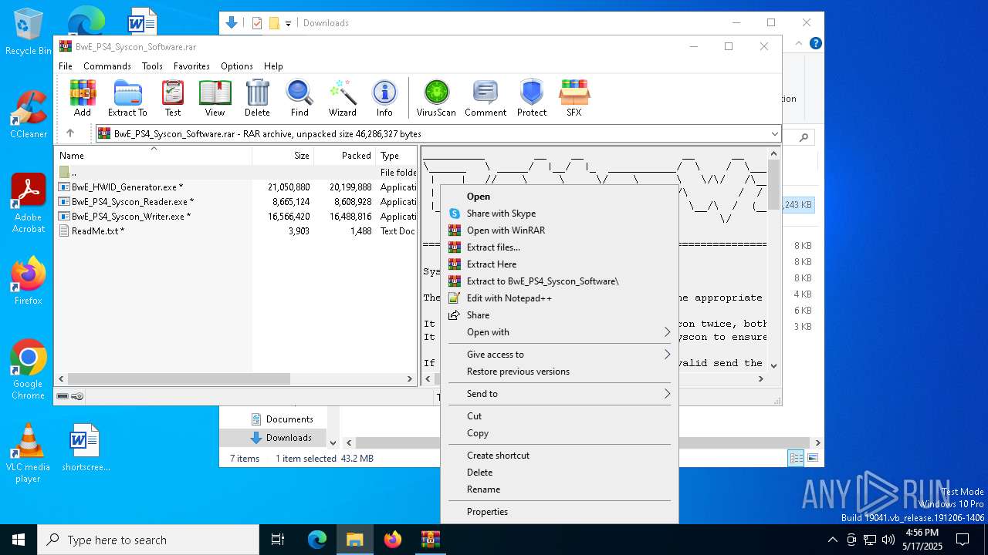The image size is (988, 555).
Task: Open the Wizard tool
Action: 342,98
